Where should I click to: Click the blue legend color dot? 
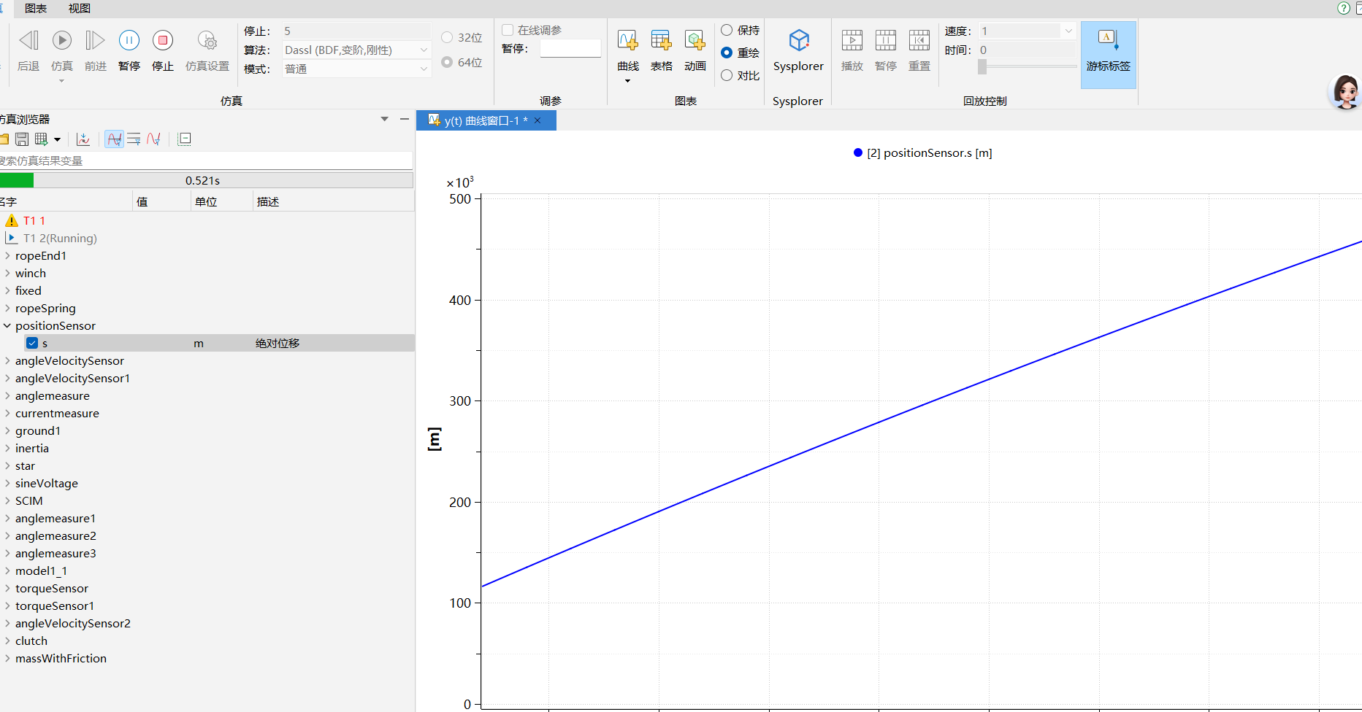tap(858, 152)
